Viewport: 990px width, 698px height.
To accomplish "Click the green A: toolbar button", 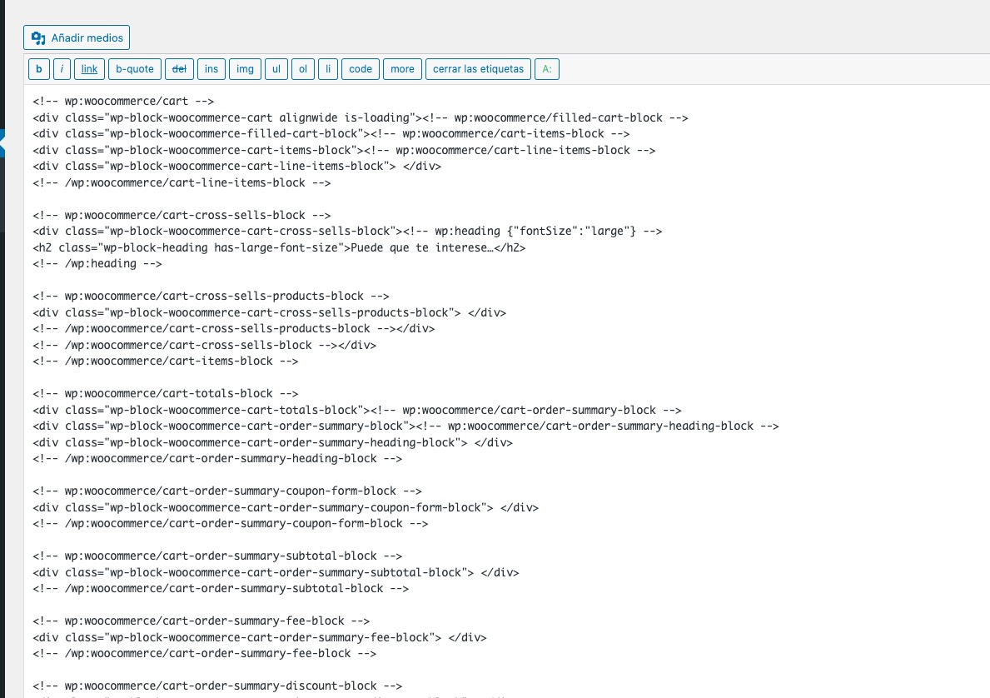I will point(547,69).
